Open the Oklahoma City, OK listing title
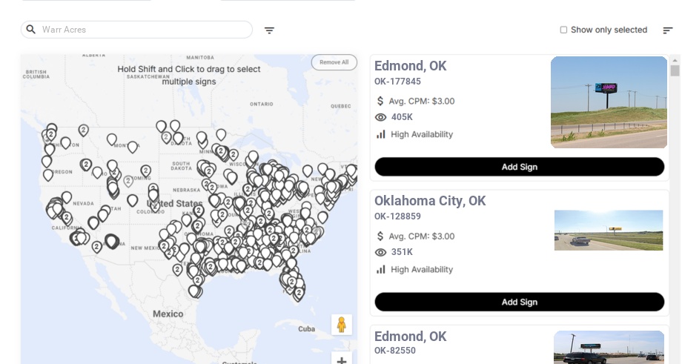 coord(430,201)
